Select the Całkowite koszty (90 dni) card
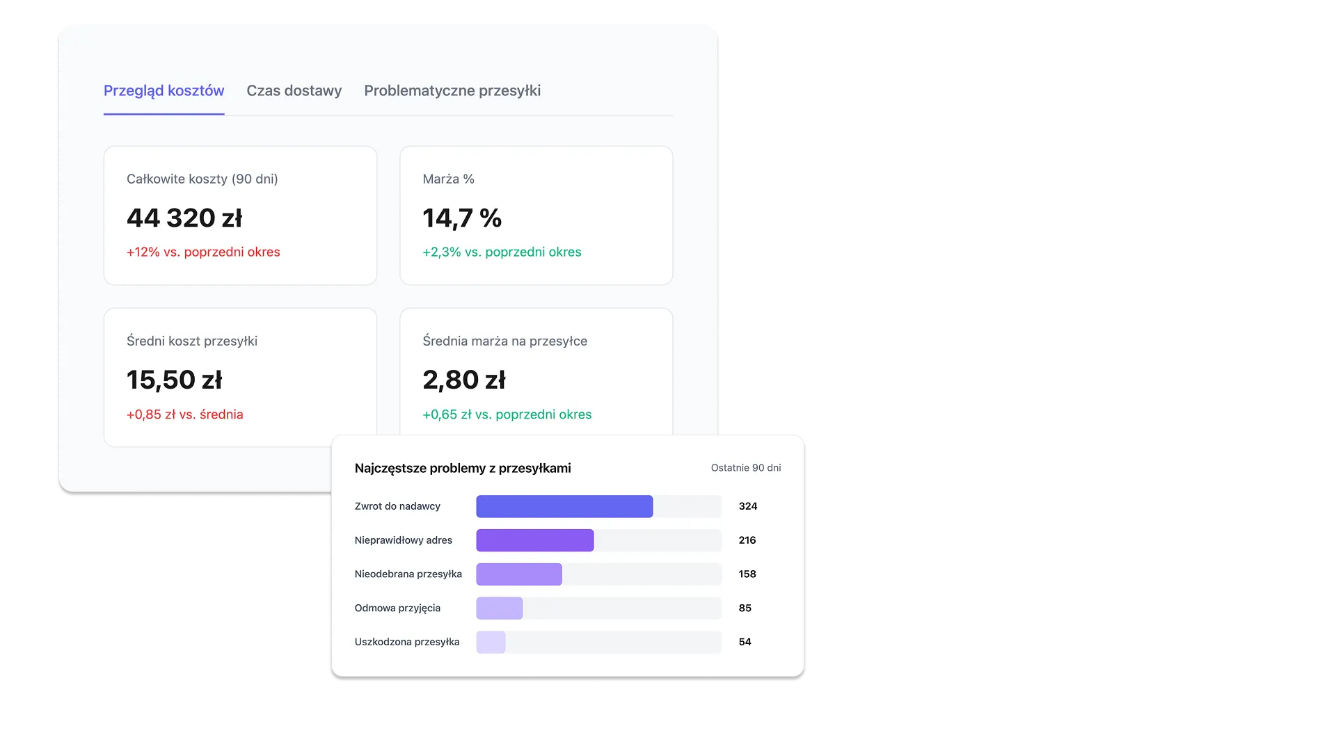Image resolution: width=1336 pixels, height=751 pixels. click(240, 215)
